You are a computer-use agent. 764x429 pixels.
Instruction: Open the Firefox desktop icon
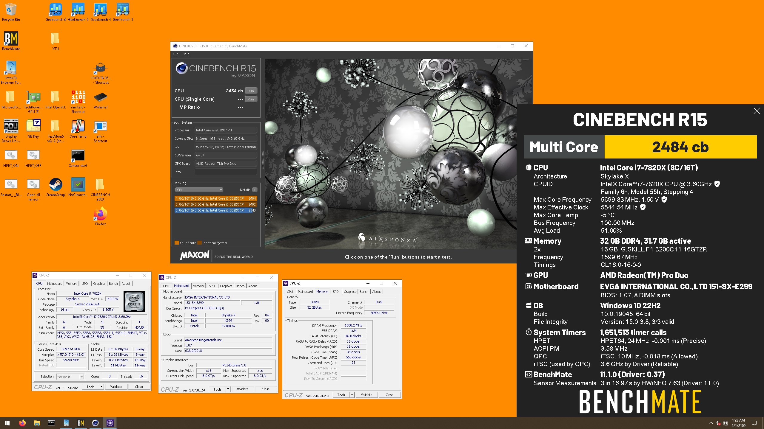coord(101,216)
